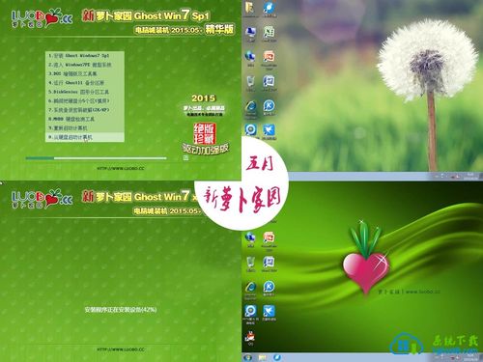The height and width of the screenshot is (362, 483).
Task: Click the Windows Start orb on taskbar
Action: [x=248, y=357]
